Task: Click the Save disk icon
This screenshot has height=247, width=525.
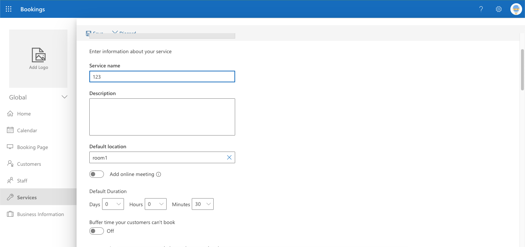Action: pos(88,34)
